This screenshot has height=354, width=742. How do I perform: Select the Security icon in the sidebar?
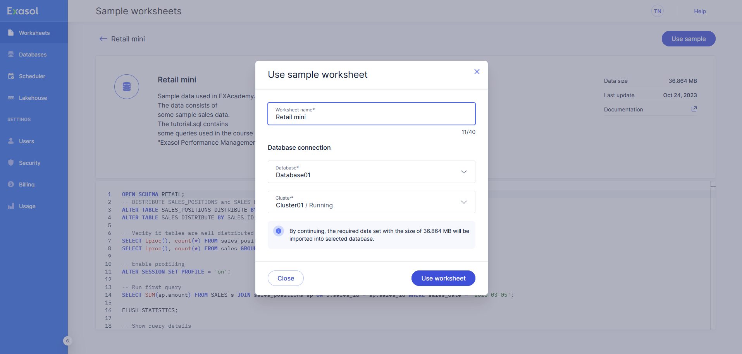11,162
